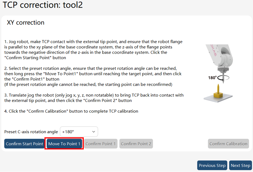Expand the +180° dropdown chevron arrow
The height and width of the screenshot is (172, 253).
[x=93, y=132]
